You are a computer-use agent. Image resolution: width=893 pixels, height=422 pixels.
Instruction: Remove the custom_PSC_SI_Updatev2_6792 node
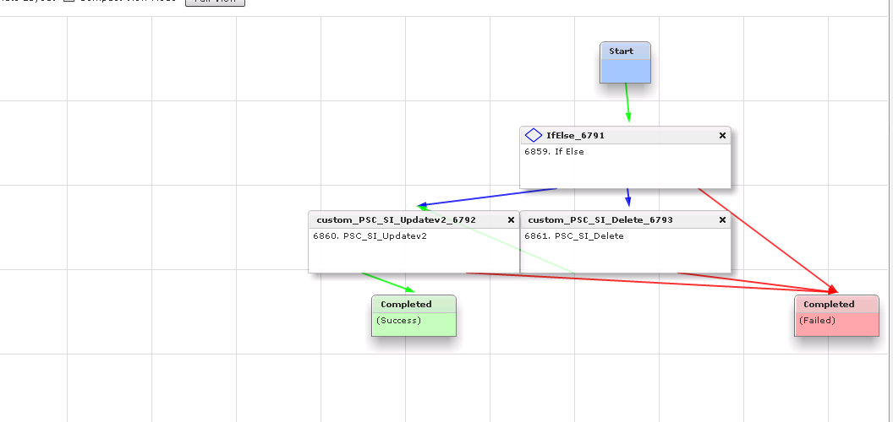[511, 219]
